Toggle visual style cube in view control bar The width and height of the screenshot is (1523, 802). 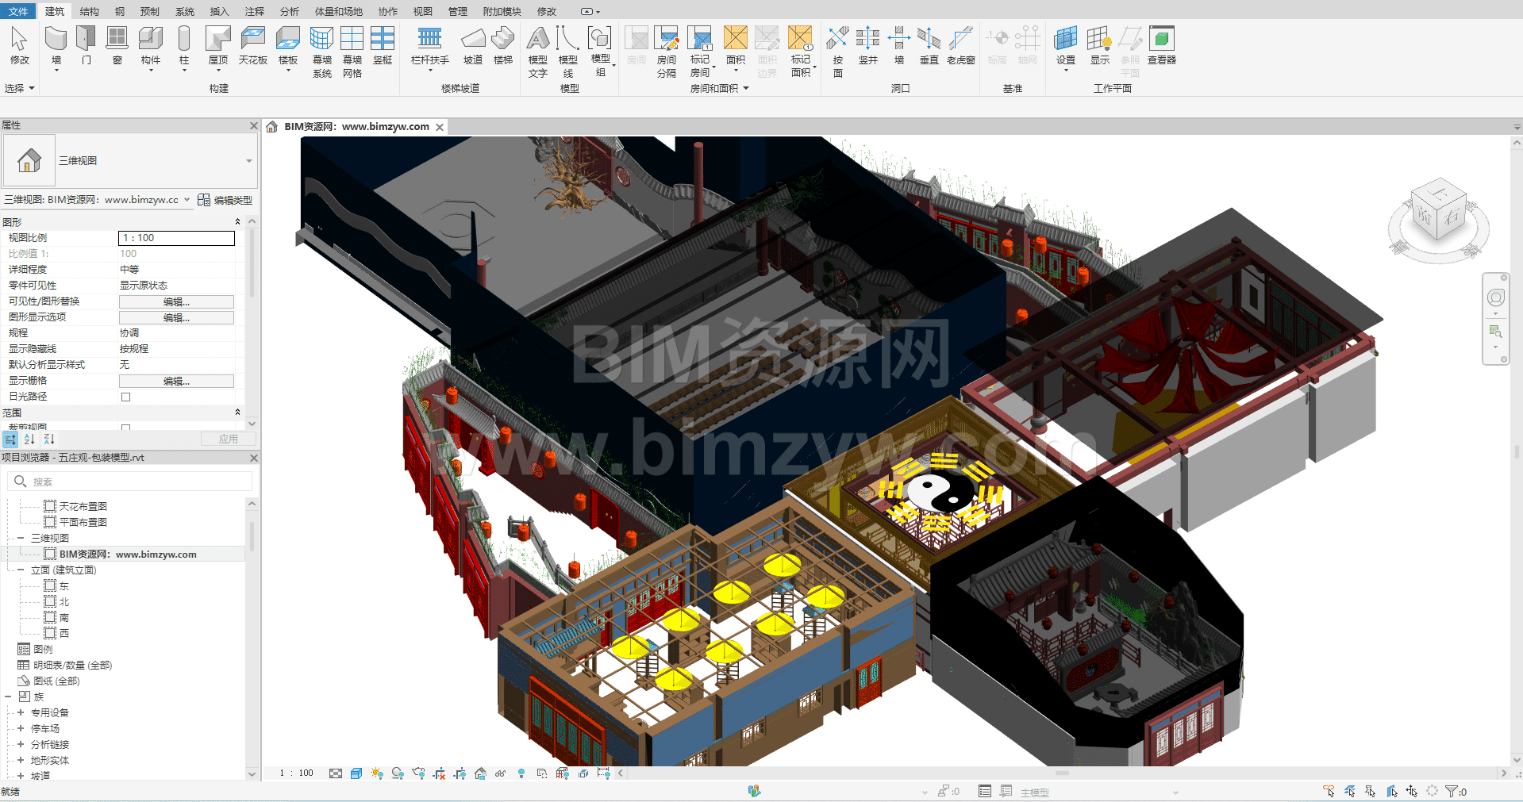coord(356,773)
